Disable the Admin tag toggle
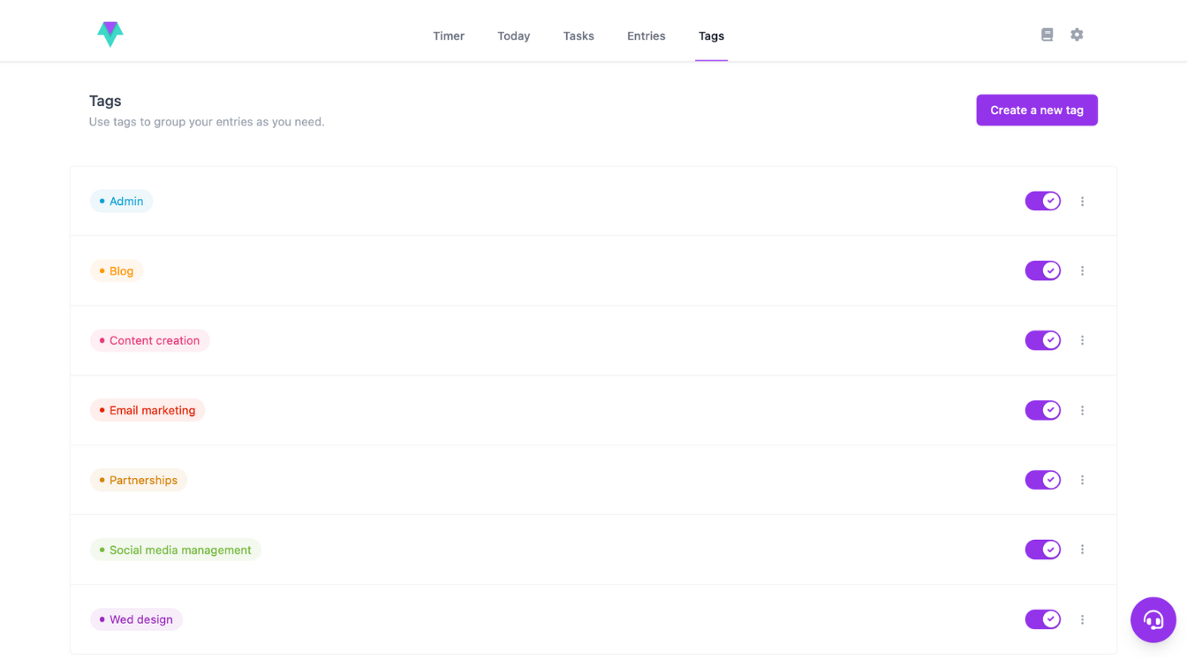The image size is (1187, 668). [1042, 201]
